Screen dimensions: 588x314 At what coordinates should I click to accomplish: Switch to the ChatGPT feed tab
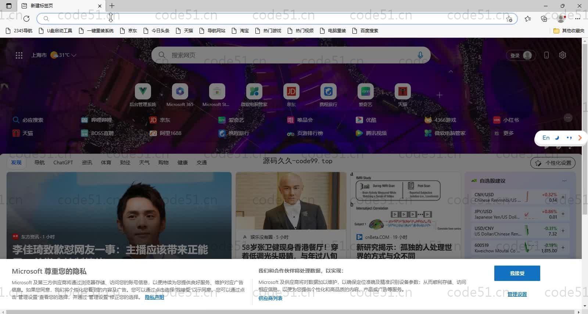tap(63, 163)
